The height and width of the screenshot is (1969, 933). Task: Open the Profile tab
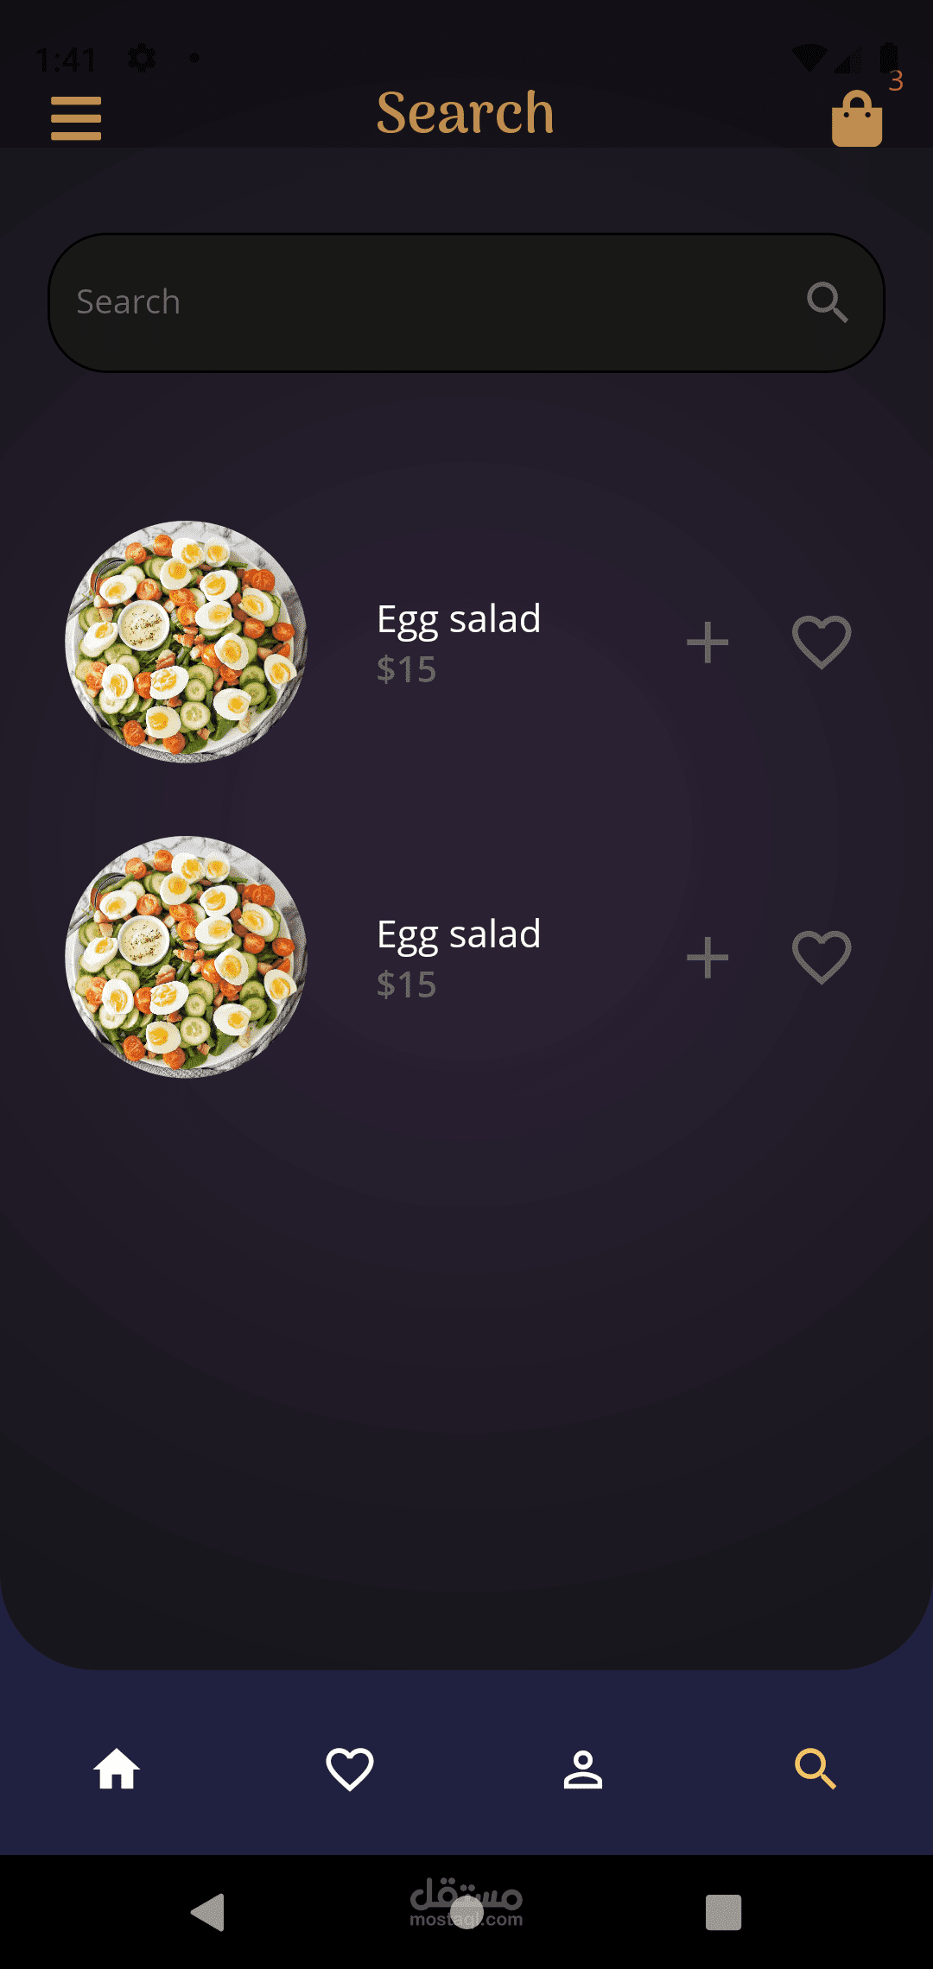(x=583, y=1770)
